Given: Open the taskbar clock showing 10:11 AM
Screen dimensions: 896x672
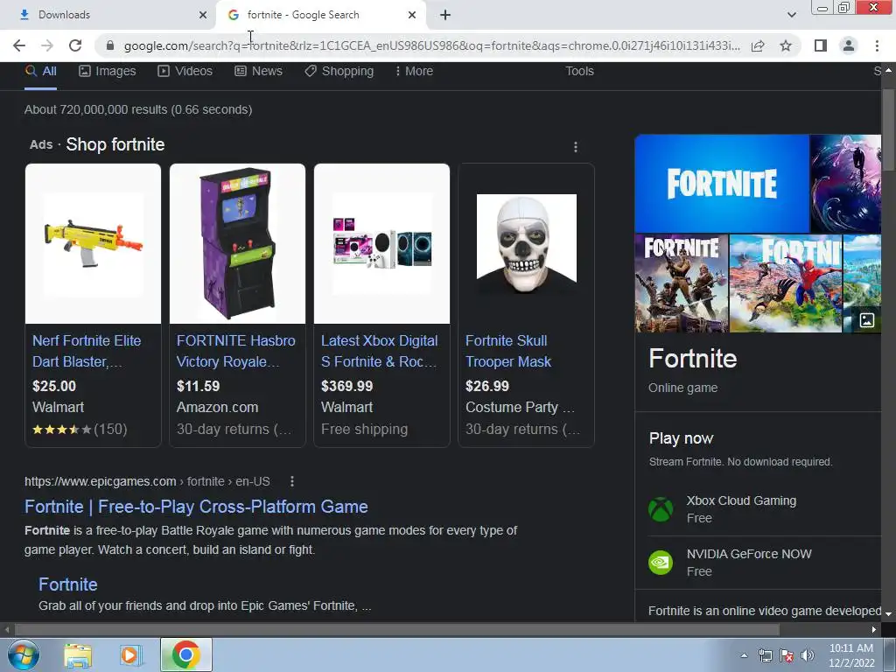Looking at the screenshot, I should click(851, 655).
